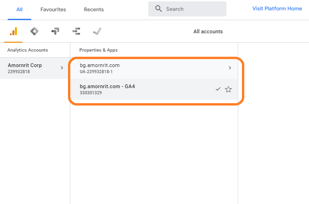Screen dimensions: 309x204
Task: Click the All accounts button
Action: coord(208,31)
